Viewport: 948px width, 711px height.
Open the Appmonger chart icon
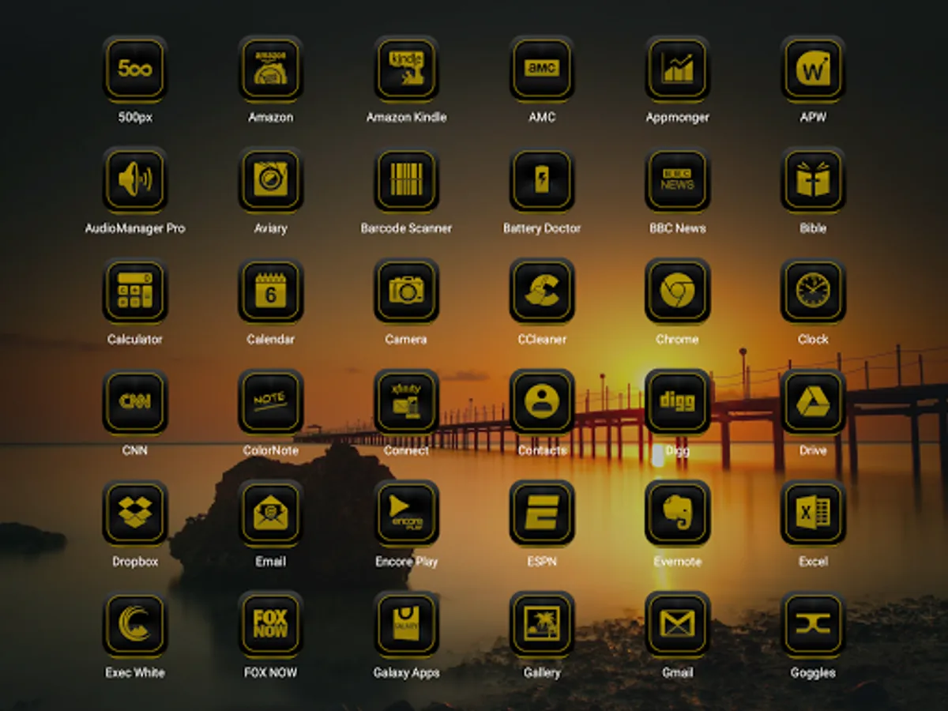click(x=678, y=69)
